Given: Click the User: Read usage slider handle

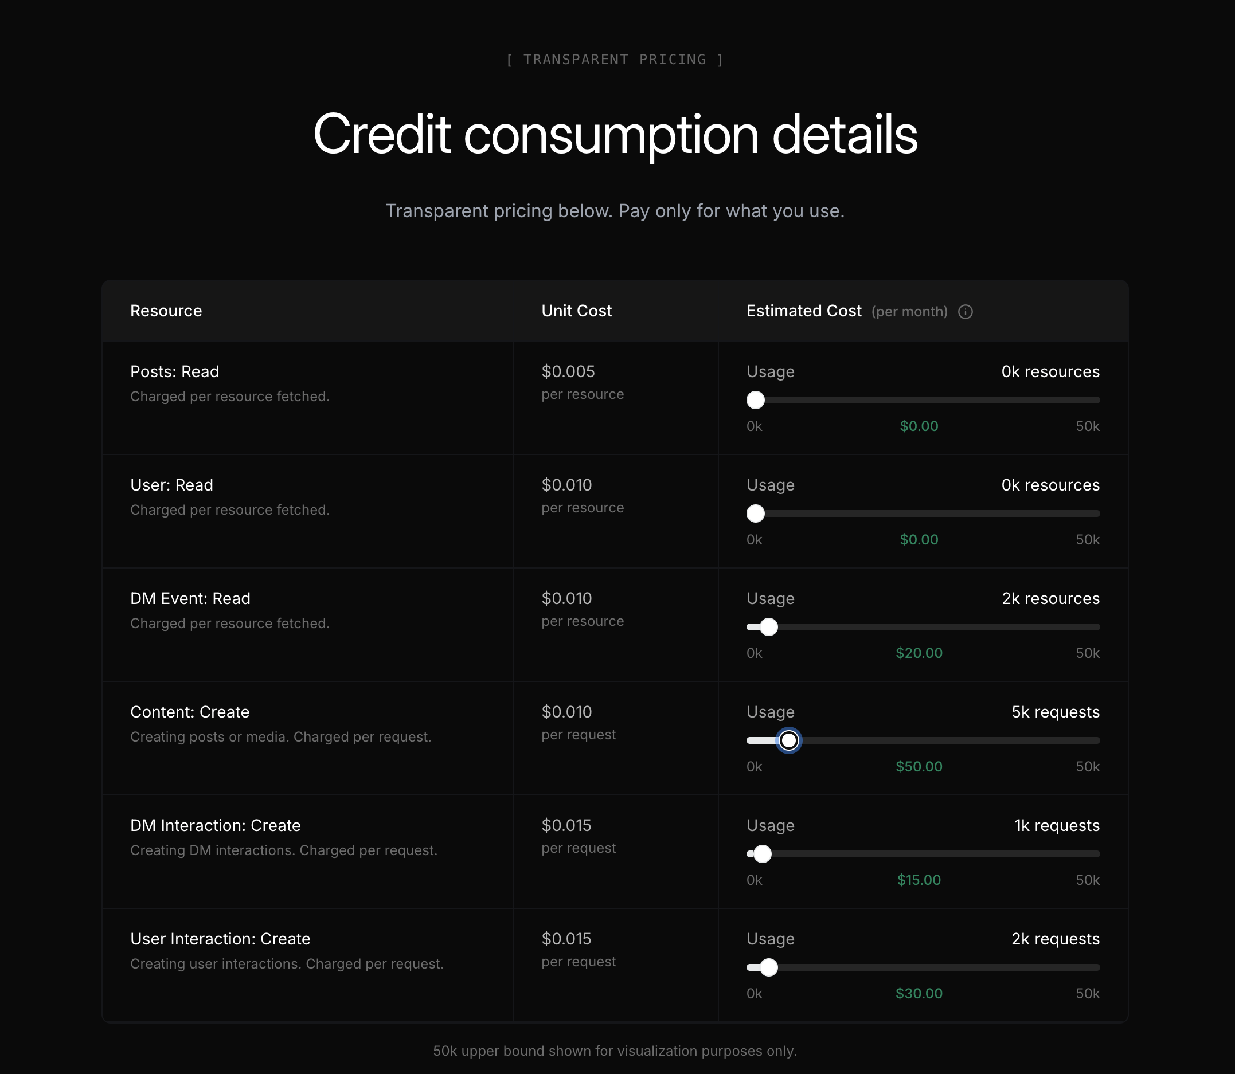Looking at the screenshot, I should (755, 514).
